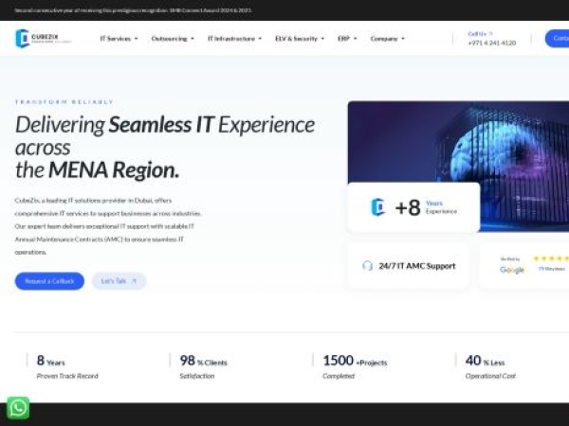Image resolution: width=569 pixels, height=426 pixels.
Task: Open WhatsApp chat floating icon
Action: coord(18,407)
